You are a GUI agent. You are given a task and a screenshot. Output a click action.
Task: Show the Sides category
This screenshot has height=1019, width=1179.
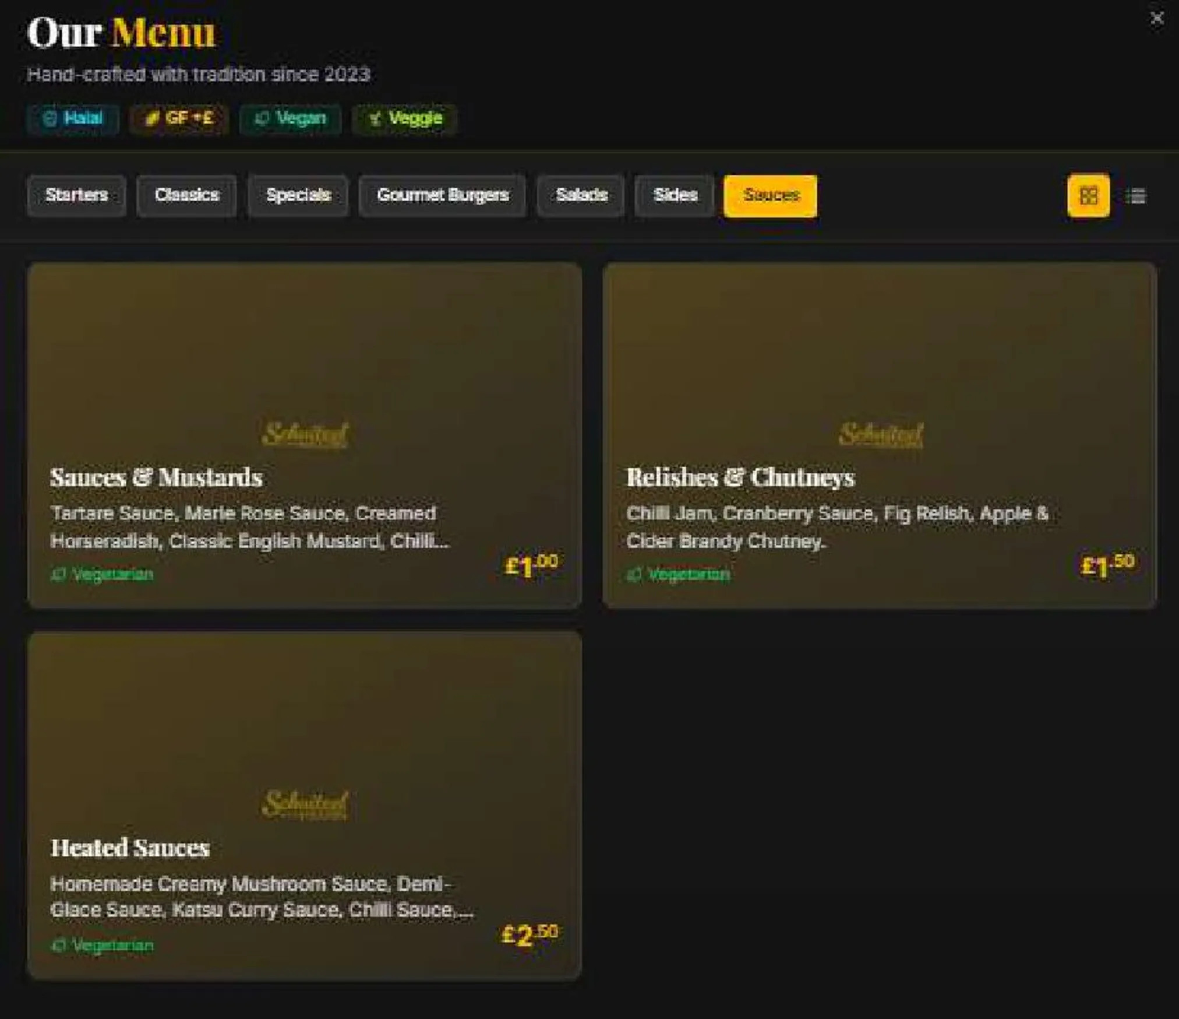[x=675, y=195]
